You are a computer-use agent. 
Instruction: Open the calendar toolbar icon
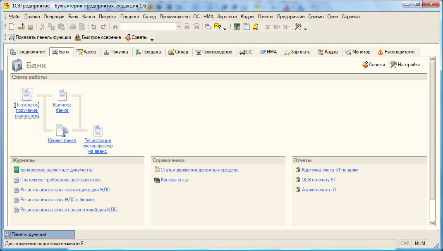(x=247, y=27)
